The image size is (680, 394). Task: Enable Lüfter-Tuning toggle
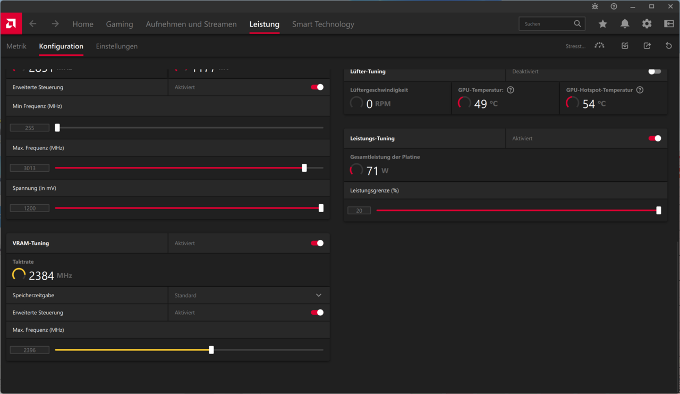(654, 71)
